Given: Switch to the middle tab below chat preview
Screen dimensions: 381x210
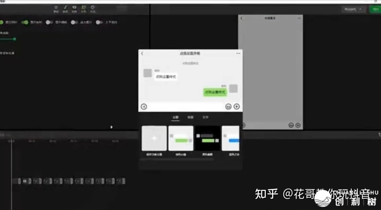Looking at the screenshot, I should coord(190,117).
